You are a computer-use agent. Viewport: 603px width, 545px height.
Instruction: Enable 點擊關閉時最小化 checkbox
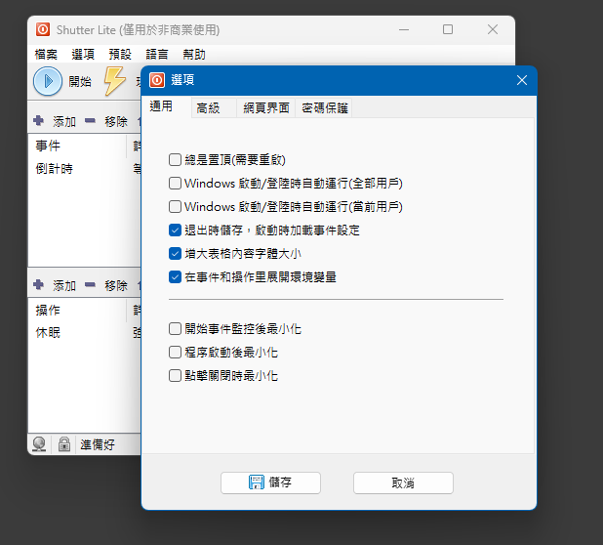pos(175,376)
